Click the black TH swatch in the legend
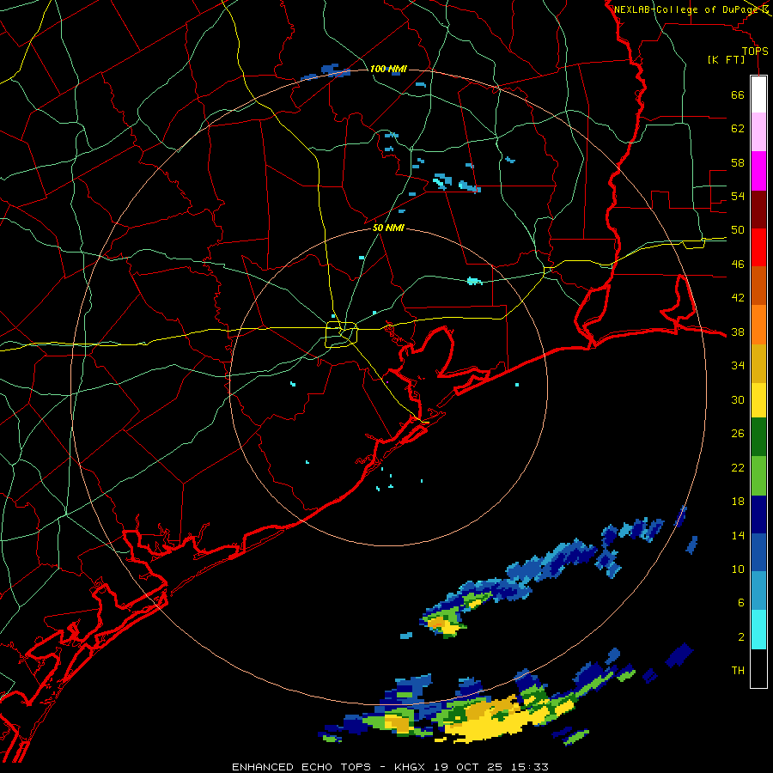Screen dimensions: 773x773 pos(758,668)
